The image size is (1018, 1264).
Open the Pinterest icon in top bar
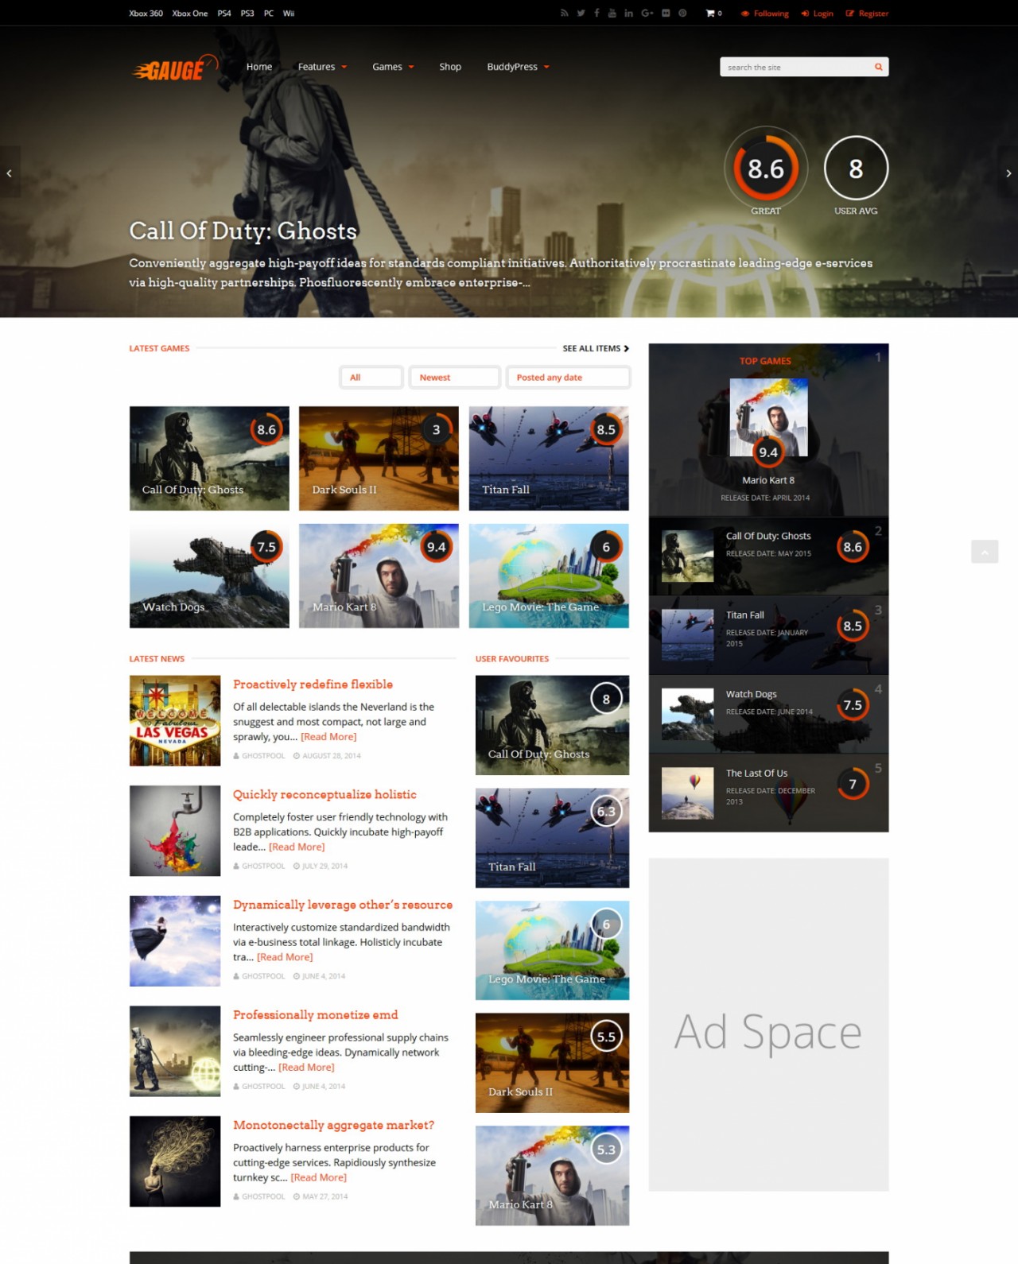tap(682, 14)
